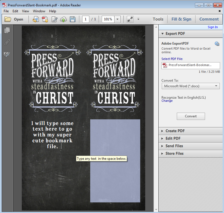Viewport: 224px width, 213px height.
Task: Click the Sign document pen icon
Action: tap(54, 19)
